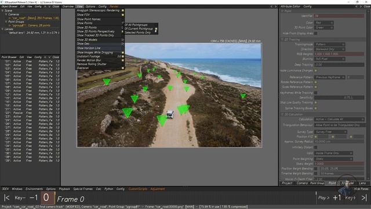
Task: Collapse the Lenses tree node
Action: pyautogui.click(x=2, y=29)
